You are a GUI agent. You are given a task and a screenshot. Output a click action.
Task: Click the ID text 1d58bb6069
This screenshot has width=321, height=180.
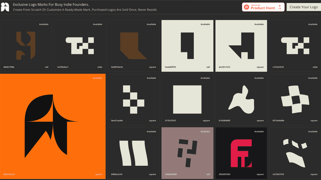click(171, 174)
